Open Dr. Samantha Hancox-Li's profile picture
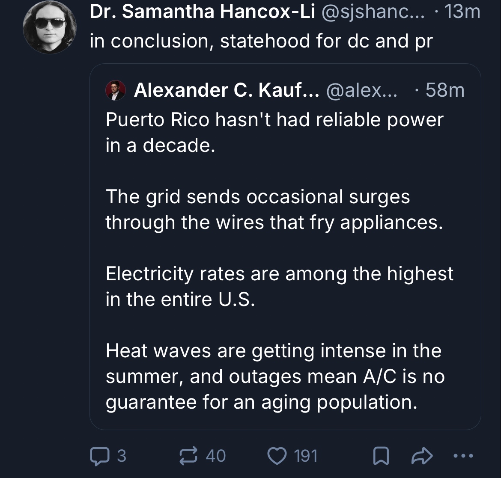 coord(50,27)
